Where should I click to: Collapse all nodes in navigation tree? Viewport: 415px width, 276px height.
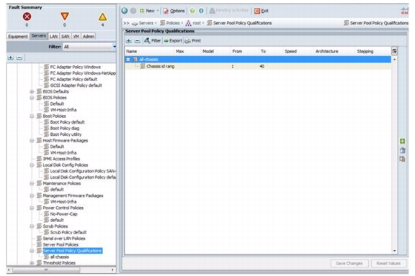point(19,57)
